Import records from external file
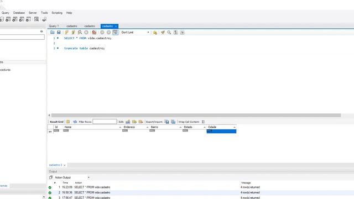 click(x=173, y=122)
